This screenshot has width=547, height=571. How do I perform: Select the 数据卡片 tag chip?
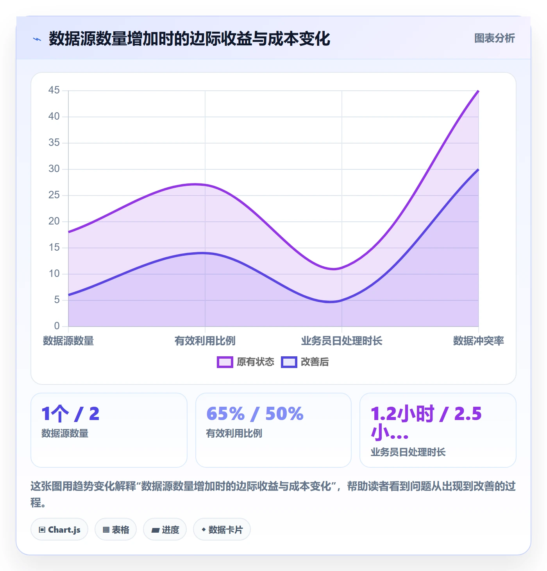222,530
